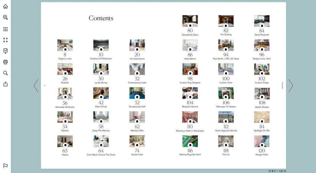Click the zoom in magnifier icon

(x=5, y=18)
